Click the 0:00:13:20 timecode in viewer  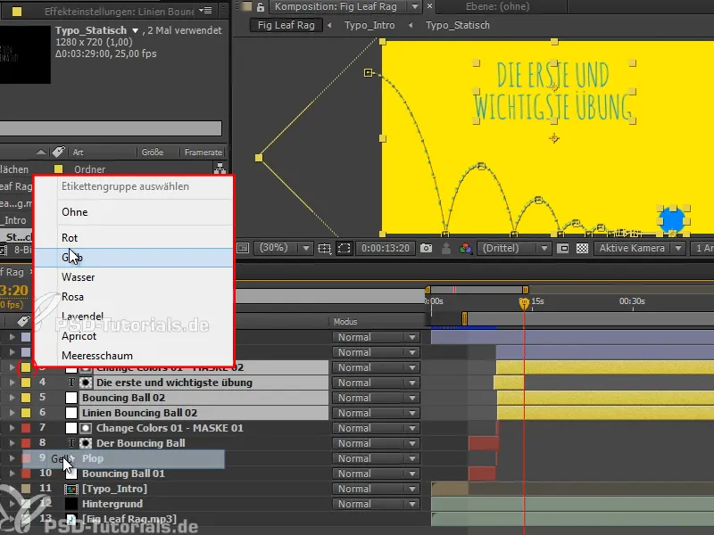pos(386,248)
